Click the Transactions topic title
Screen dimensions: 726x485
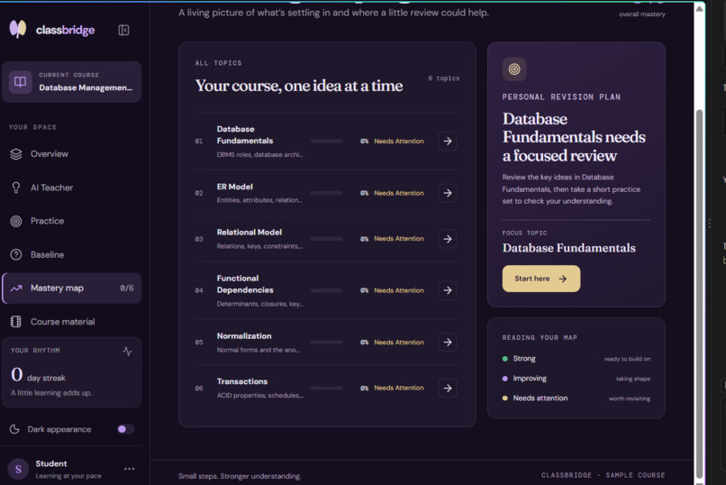click(242, 381)
